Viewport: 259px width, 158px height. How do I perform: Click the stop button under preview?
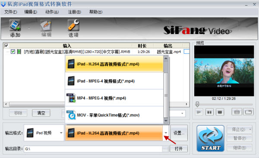tap(220, 112)
